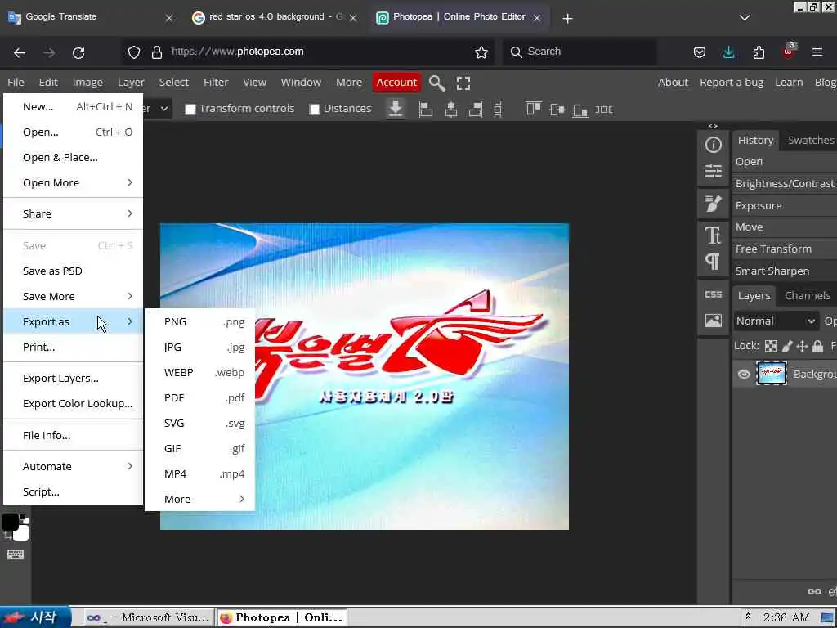
Task: Open the Properties sliders panel icon
Action: click(713, 171)
